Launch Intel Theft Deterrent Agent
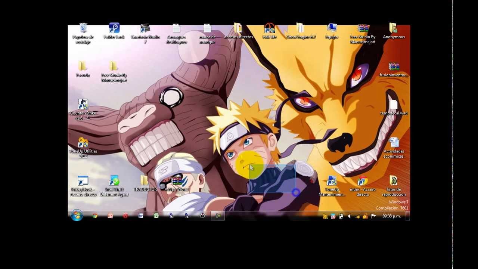 coord(114,186)
